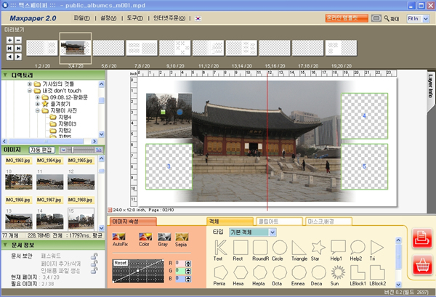Insert a Sun shape
Screen dimensions: 436x297
337,275
